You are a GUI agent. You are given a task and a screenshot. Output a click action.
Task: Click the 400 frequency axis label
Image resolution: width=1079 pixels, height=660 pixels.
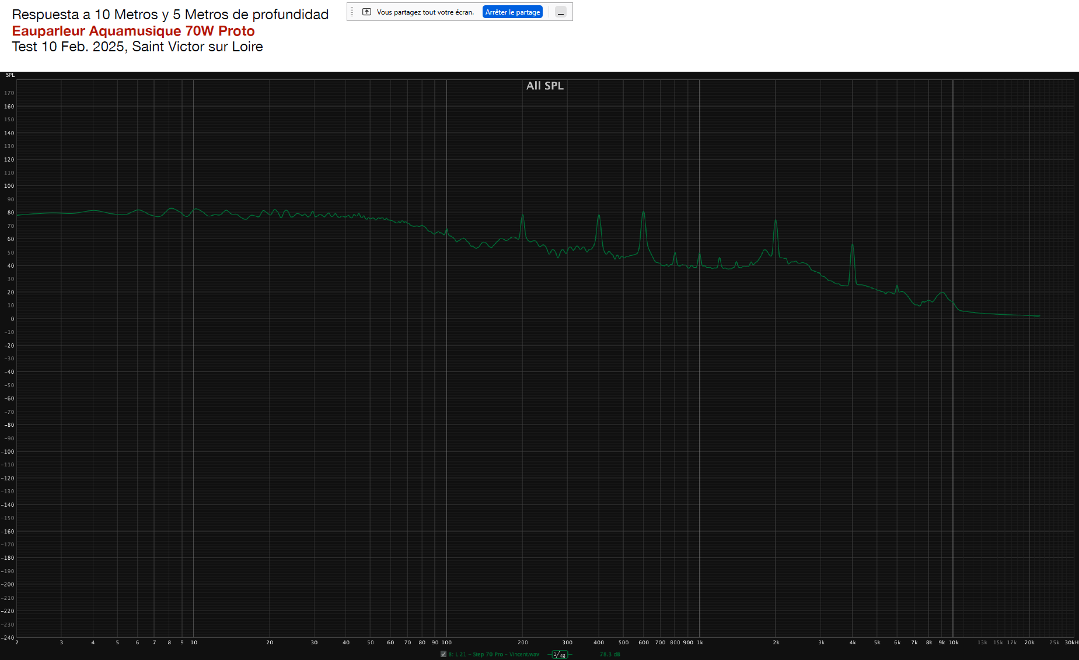pyautogui.click(x=599, y=643)
